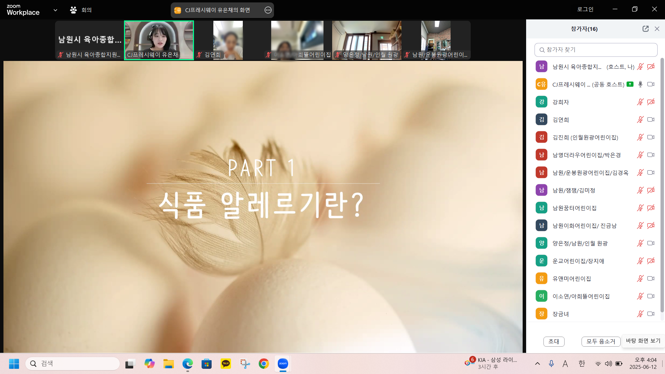The height and width of the screenshot is (374, 665).
Task: Click camera-off icon for 남원/잼잼/김미정
Action: 651,190
